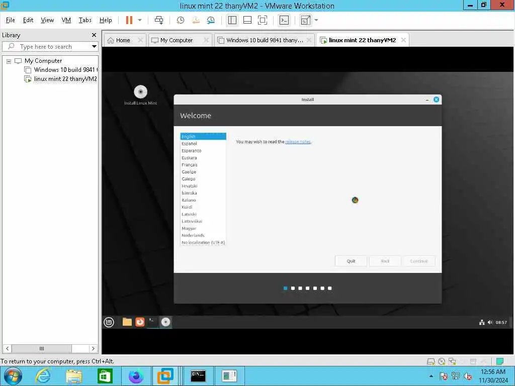The width and height of the screenshot is (515, 386).
Task: Click the Quit button in installer
Action: click(x=351, y=261)
